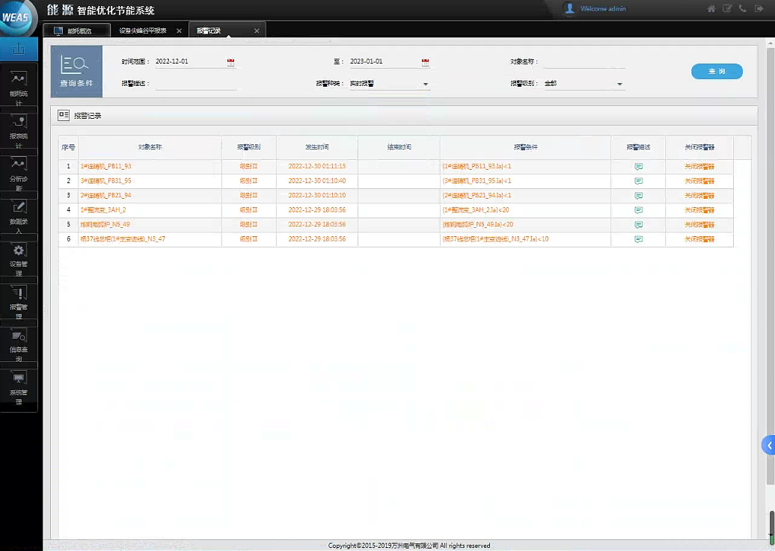Open the 设备管理 gear icon in sidebar
The width and height of the screenshot is (775, 551).
[19, 255]
